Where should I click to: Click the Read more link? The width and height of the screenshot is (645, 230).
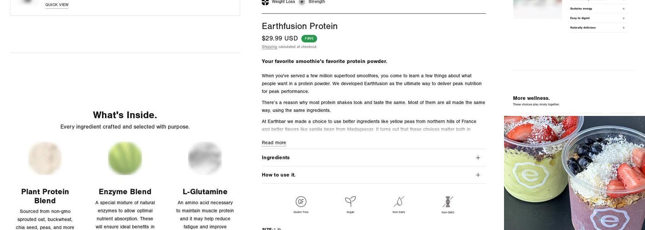[x=274, y=143]
